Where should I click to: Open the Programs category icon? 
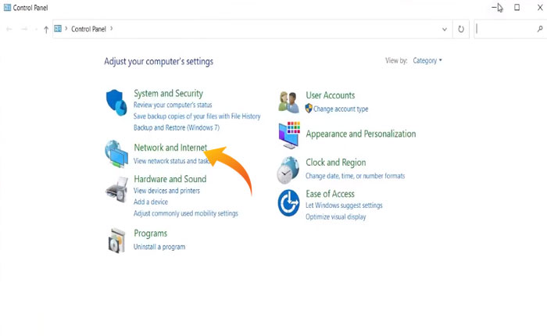[116, 240]
